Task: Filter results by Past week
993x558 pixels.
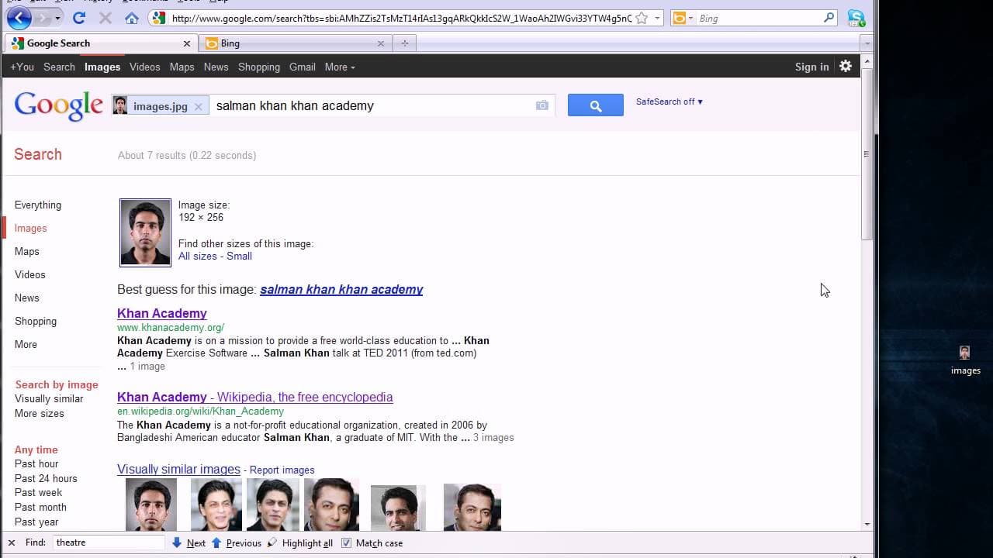Action: [38, 492]
